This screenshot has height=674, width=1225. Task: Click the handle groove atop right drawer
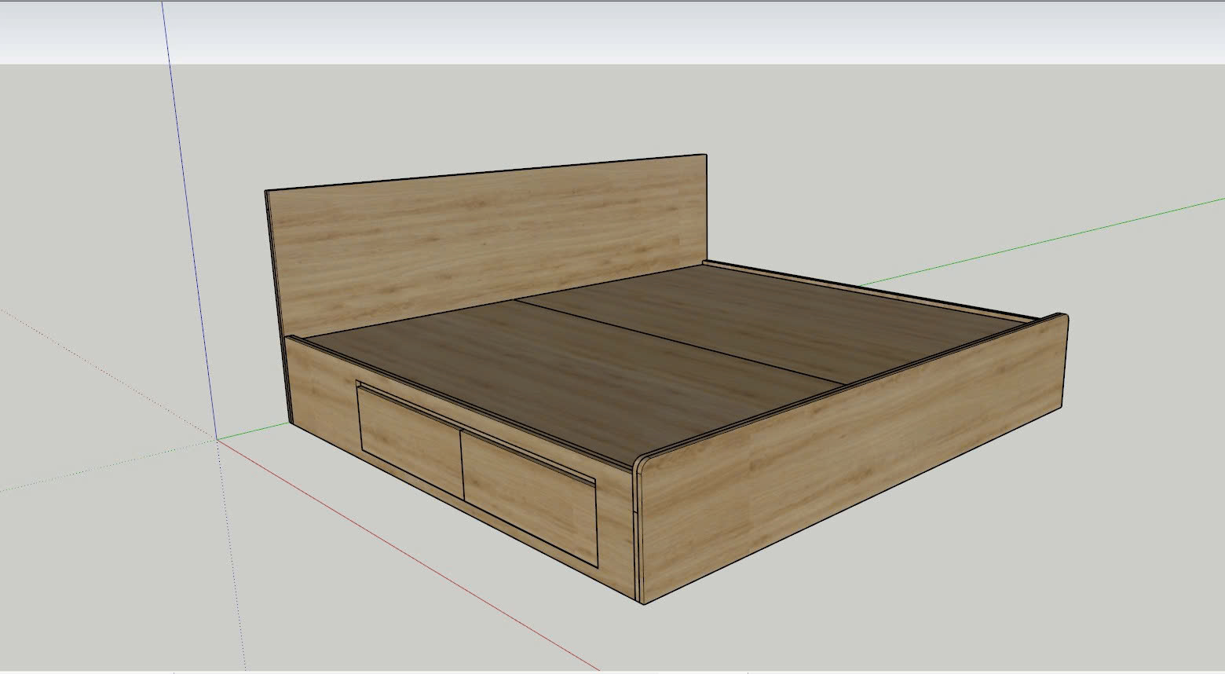[528, 456]
